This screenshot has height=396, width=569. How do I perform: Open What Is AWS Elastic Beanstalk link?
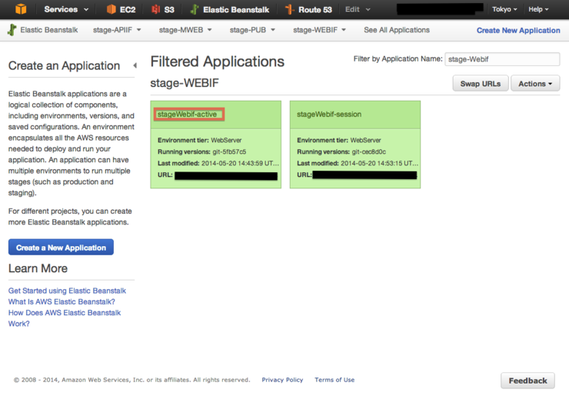[x=62, y=301]
